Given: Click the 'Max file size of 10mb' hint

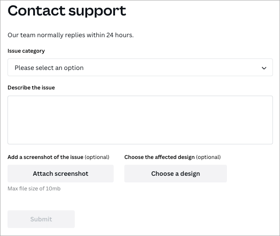Looking at the screenshot, I should tap(34, 189).
